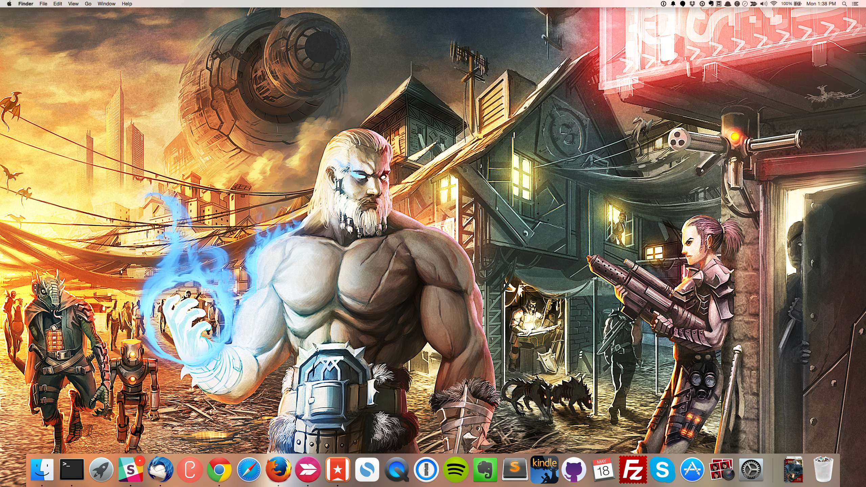Open the Finder Go menu

(88, 4)
